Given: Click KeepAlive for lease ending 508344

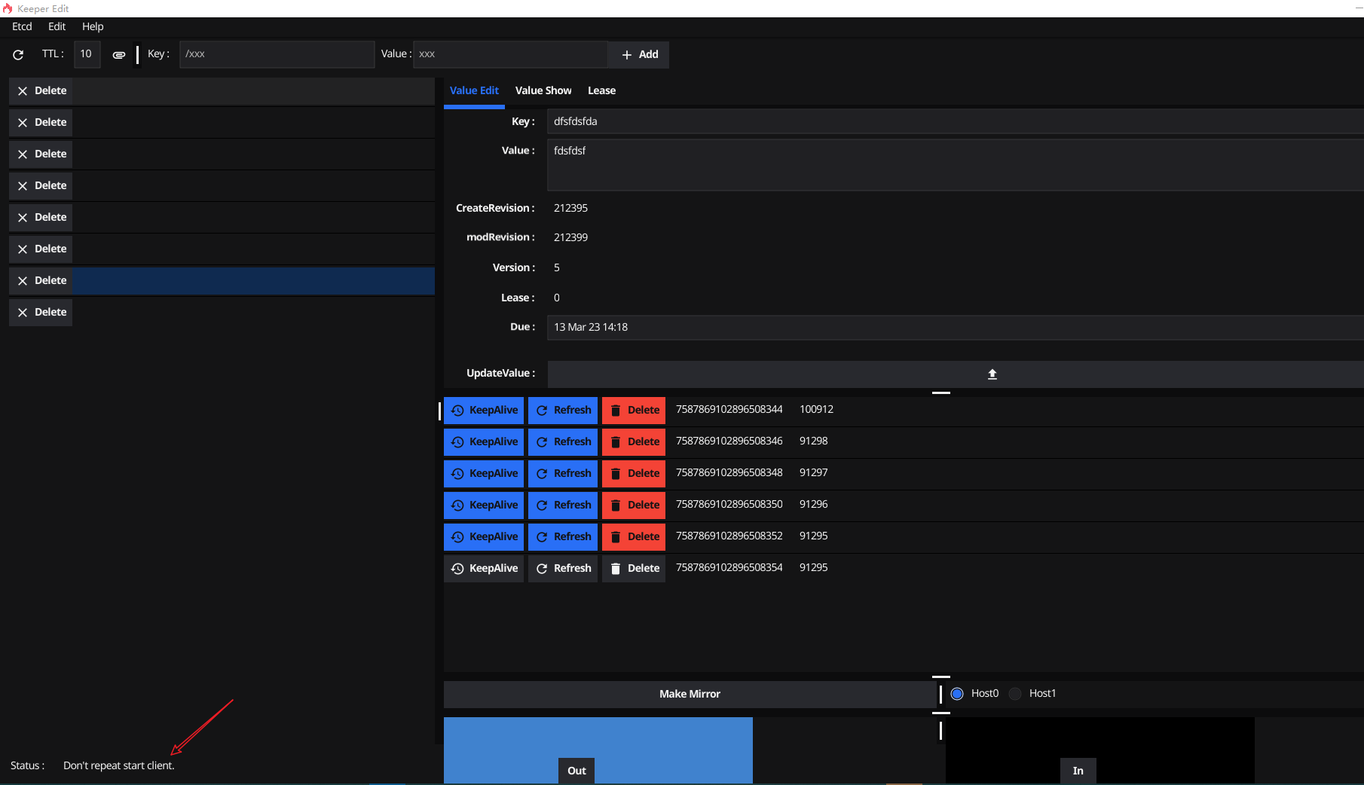Looking at the screenshot, I should 484,411.
